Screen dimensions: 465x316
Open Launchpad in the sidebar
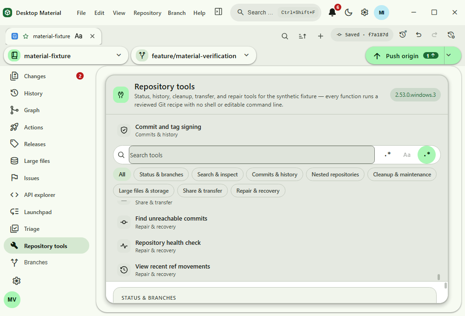tap(46, 212)
